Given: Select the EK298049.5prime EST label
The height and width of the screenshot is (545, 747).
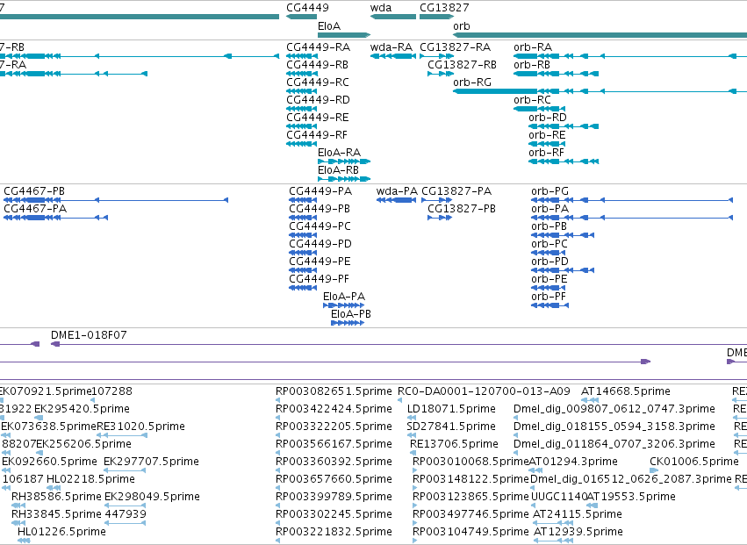Looking at the screenshot, I should click(152, 497).
